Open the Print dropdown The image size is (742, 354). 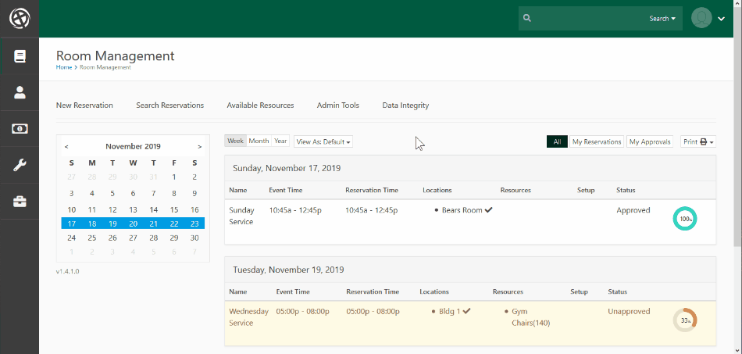[698, 141]
